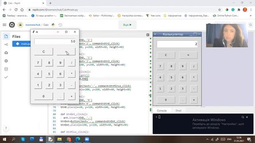Click the 5 key in tk window
Viewport: 255px width, 143px height.
click(x=49, y=74)
